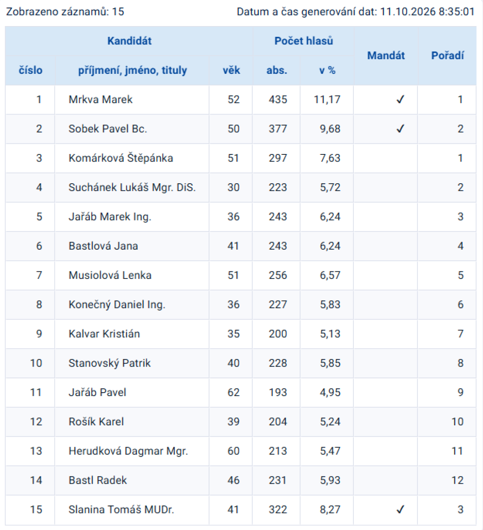
Task: Select the "v %" column header
Action: point(327,70)
